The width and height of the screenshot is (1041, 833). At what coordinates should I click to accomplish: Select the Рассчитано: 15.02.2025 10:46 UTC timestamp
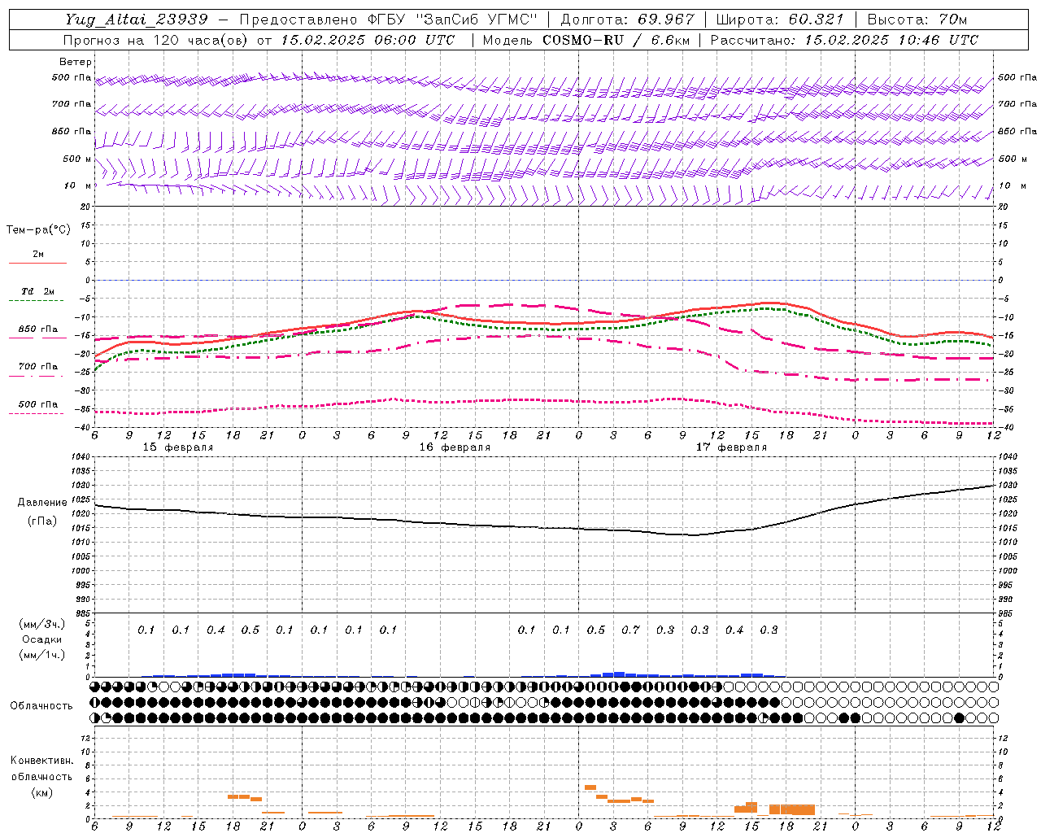click(x=844, y=40)
